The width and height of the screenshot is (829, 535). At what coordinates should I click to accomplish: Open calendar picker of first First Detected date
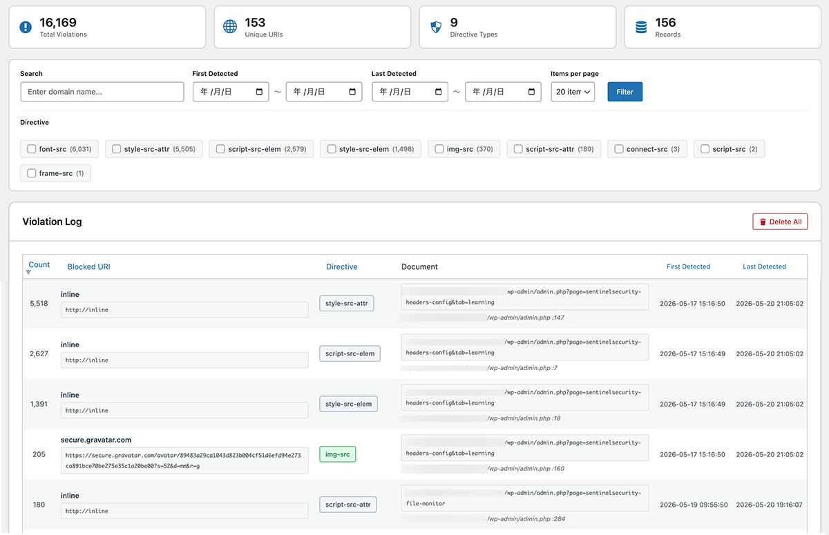pos(259,92)
